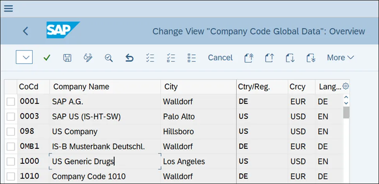379x184 pixels.
Task: Tick the checkbox for US Company row
Action: 11,132
